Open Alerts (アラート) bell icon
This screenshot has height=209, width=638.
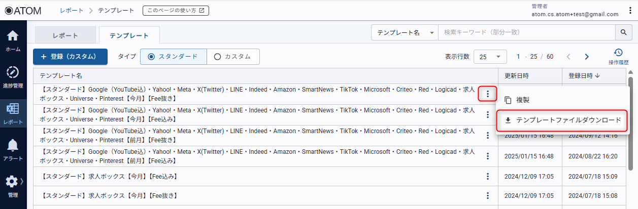point(13,149)
